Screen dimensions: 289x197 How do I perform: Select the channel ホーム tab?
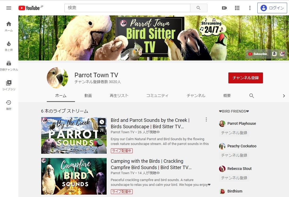pyautogui.click(x=61, y=96)
